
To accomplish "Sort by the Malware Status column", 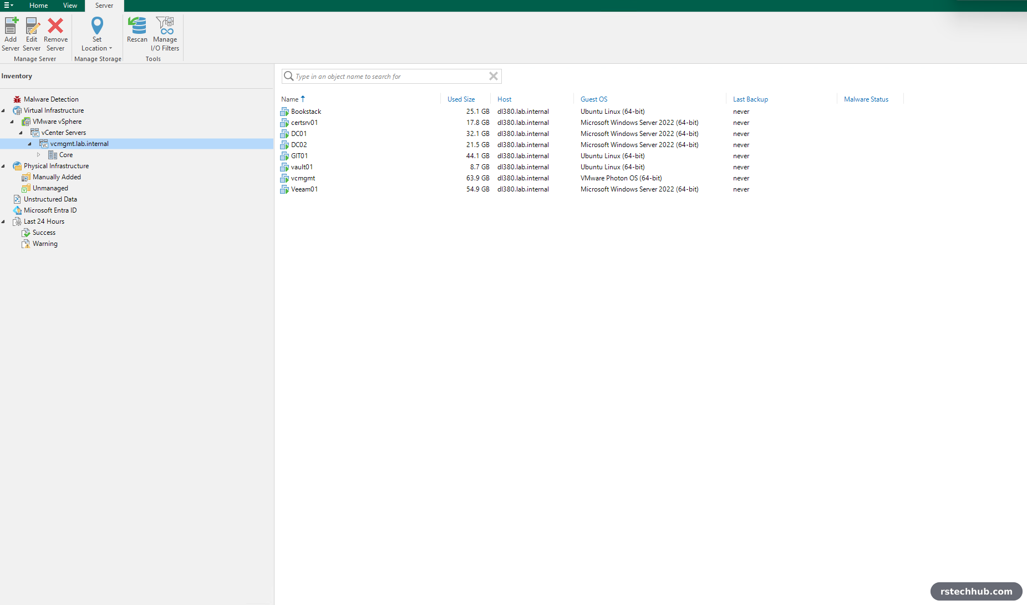I will (x=866, y=99).
